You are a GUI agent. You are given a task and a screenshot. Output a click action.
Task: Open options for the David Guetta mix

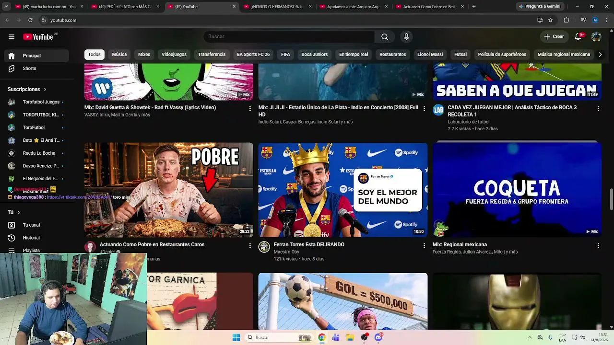250,109
